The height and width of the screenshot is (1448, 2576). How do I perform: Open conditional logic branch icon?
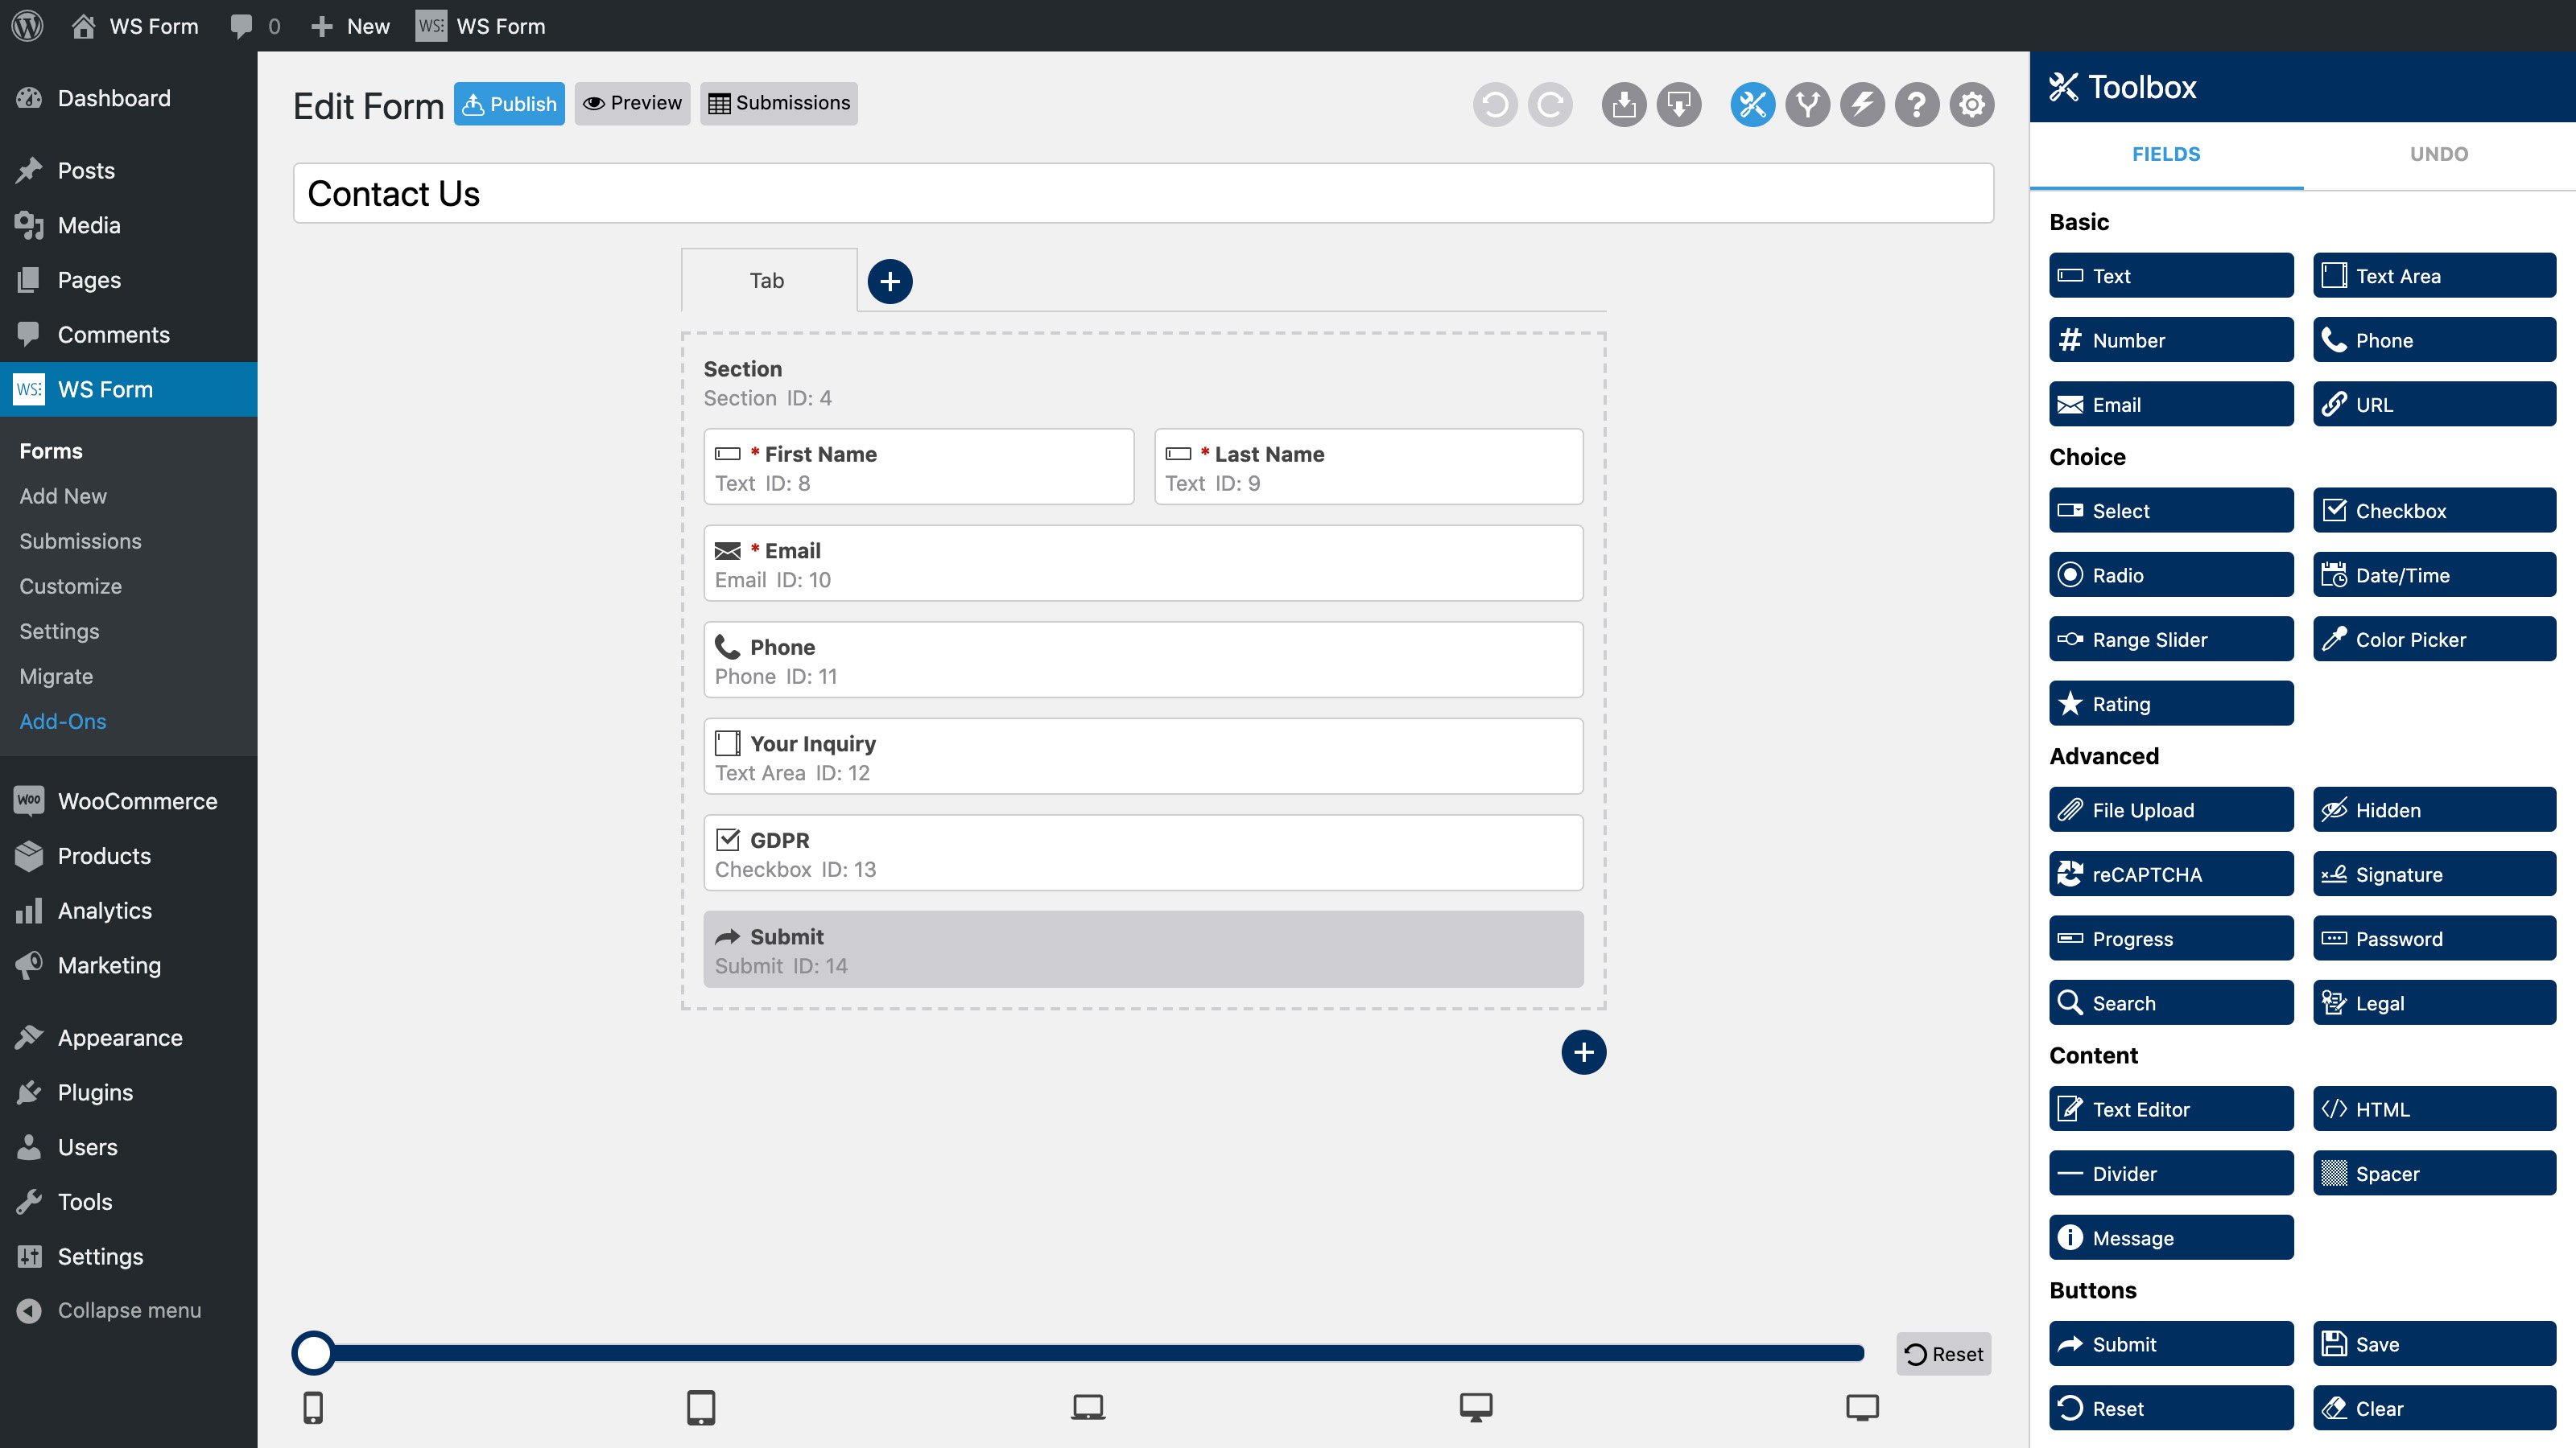coord(1808,104)
